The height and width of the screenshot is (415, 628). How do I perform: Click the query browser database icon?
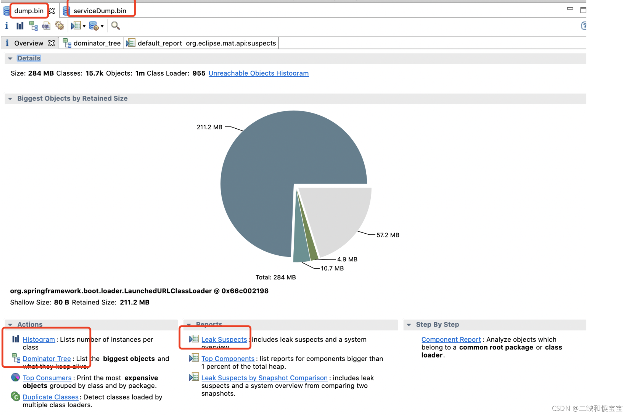pyautogui.click(x=94, y=25)
